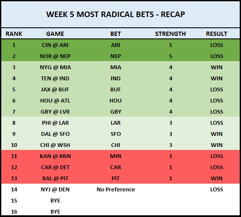Click the GAME column header
The width and height of the screenshot is (241, 217).
click(55, 34)
